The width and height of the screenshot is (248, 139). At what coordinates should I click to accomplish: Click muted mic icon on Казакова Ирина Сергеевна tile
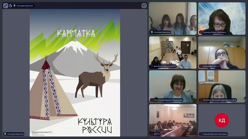pos(201,32)
